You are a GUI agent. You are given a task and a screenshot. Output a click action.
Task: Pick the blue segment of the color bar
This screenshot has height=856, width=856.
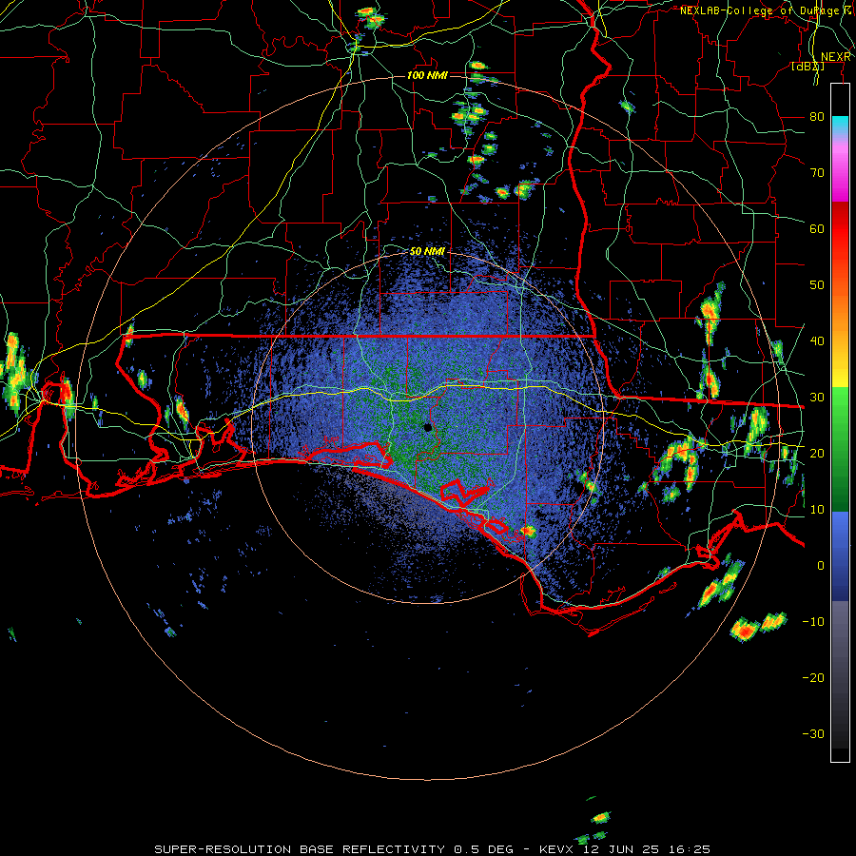(840, 555)
